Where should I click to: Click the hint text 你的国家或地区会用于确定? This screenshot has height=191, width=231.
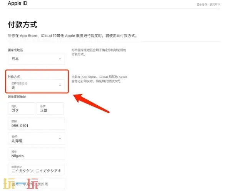(x=99, y=52)
